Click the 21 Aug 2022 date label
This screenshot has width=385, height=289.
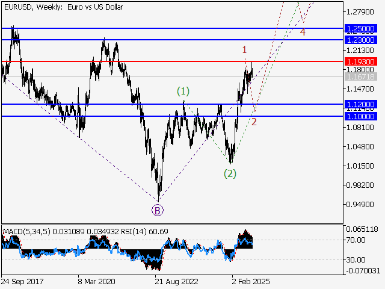point(174,281)
